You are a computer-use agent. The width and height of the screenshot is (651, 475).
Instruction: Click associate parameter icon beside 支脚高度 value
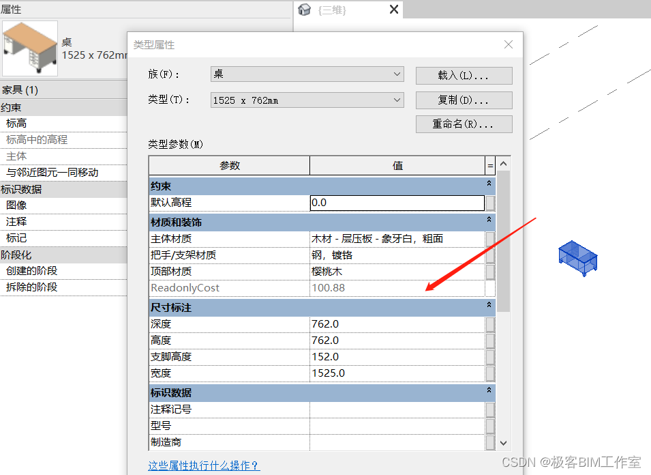click(490, 356)
